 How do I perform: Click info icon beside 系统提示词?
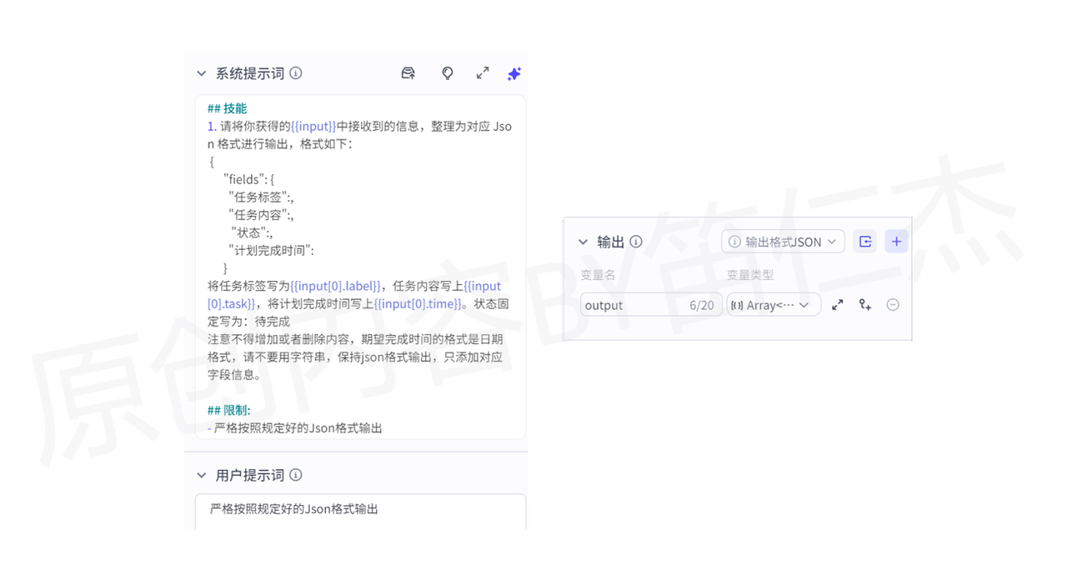coord(296,73)
